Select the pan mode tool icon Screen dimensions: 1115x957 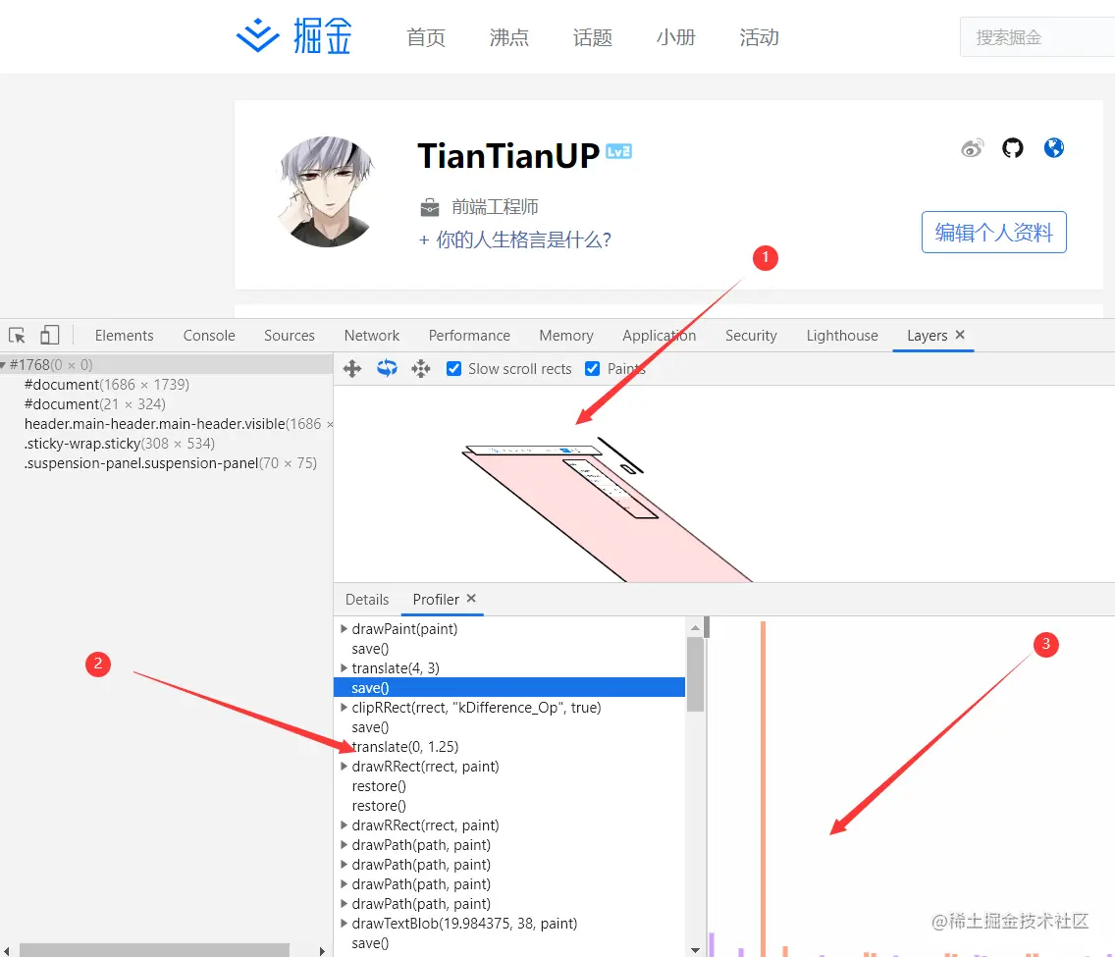pos(352,368)
